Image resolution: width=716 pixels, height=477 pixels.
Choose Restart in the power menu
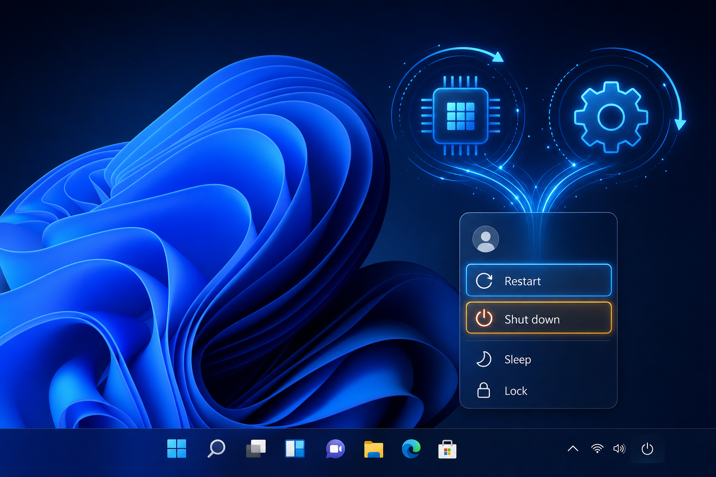click(x=538, y=280)
